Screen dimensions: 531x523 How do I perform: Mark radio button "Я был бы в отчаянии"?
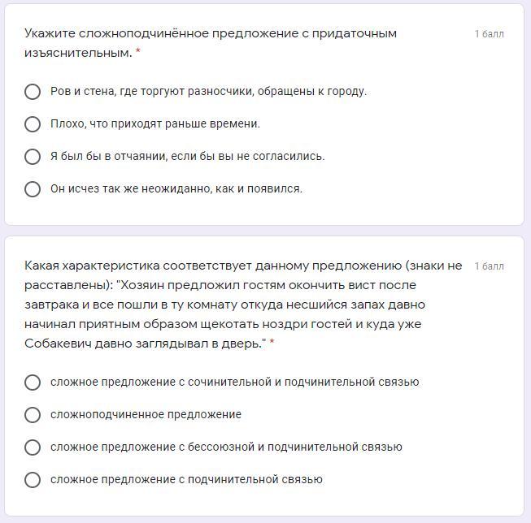click(33, 157)
